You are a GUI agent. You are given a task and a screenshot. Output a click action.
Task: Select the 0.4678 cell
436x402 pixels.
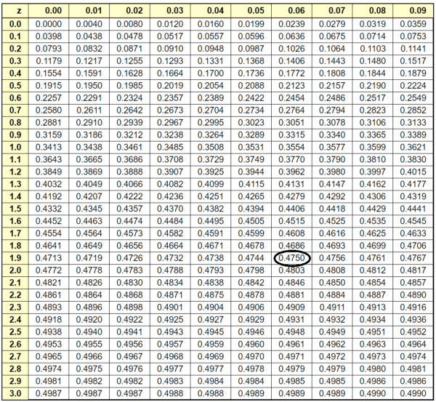point(251,246)
